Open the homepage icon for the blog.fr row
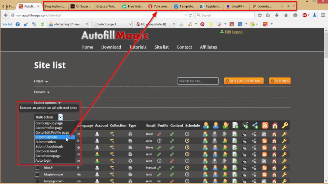This screenshot has width=328, height=184. [x=274, y=168]
